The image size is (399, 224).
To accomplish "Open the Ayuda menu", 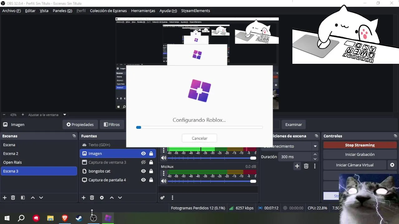I will coord(168,11).
